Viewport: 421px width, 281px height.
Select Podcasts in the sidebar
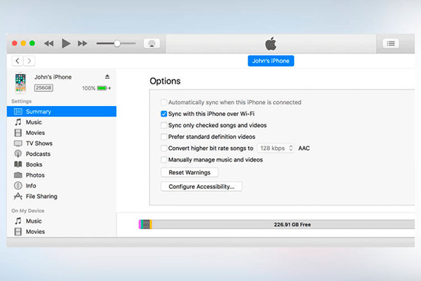click(x=62, y=154)
